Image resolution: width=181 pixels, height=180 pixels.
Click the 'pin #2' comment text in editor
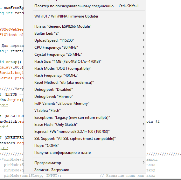153,121
